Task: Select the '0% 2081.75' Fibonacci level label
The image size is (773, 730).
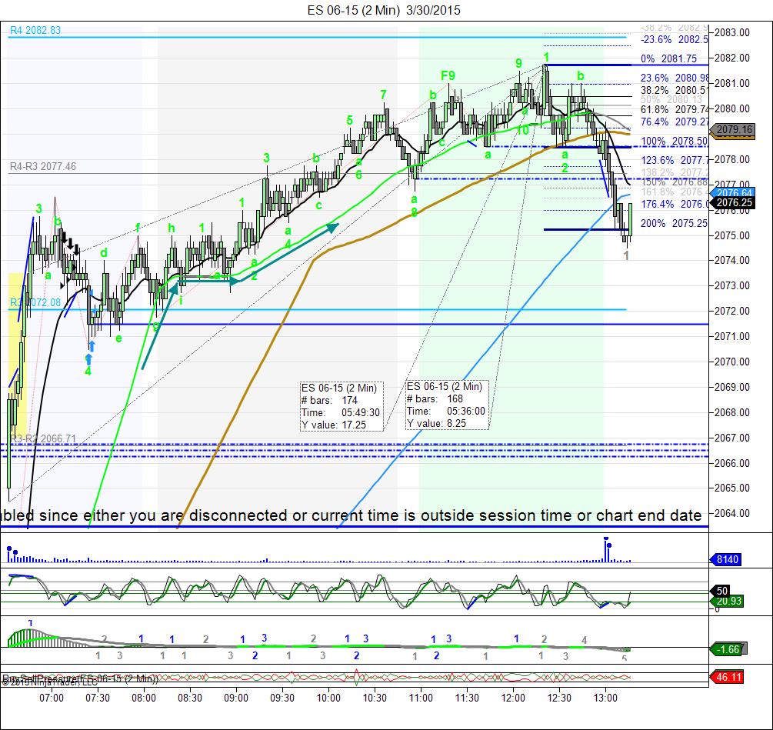Action: coord(668,58)
